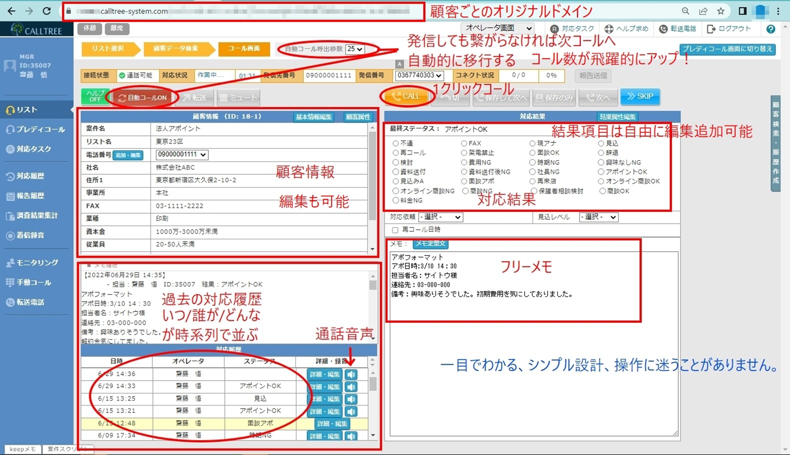Image resolution: width=790 pixels, height=455 pixels.
Task: Open the 見込レベル dropdown
Action: [598, 217]
